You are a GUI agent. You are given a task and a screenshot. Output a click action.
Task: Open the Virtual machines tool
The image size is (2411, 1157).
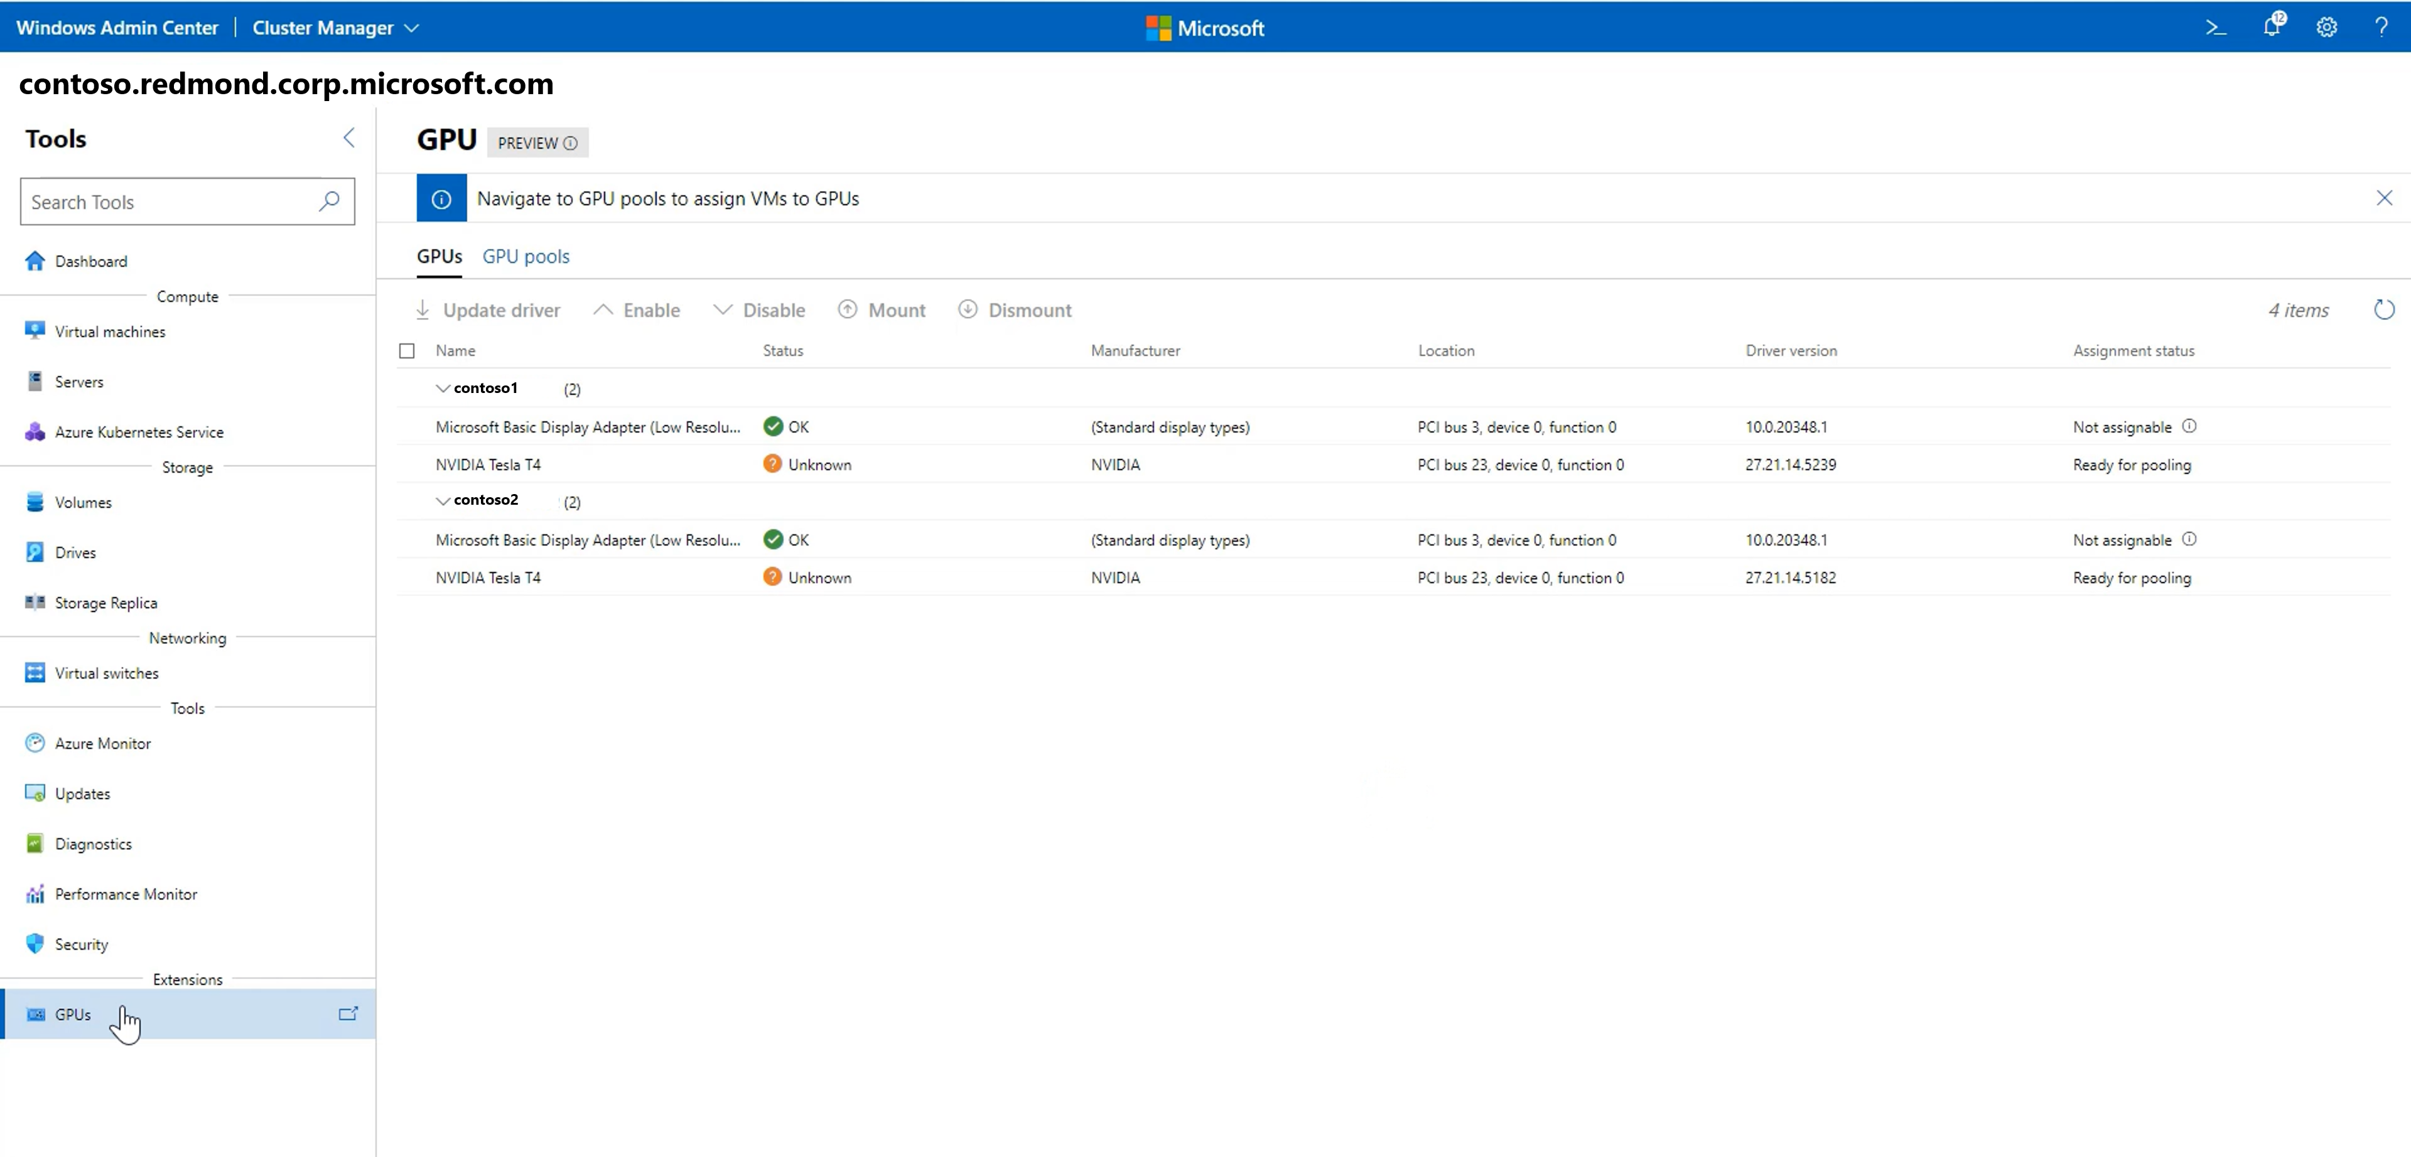(x=109, y=330)
